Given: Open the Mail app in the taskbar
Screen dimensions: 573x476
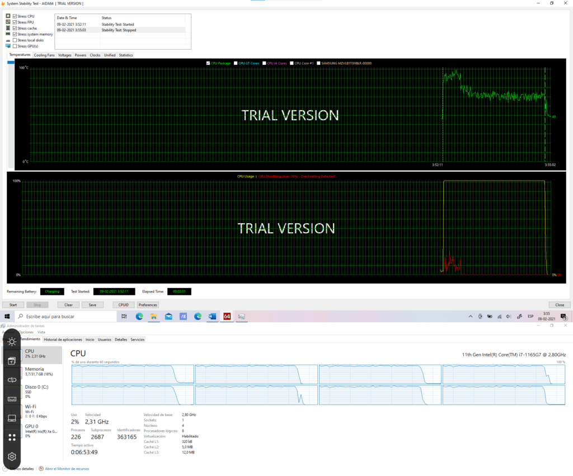Looking at the screenshot, I should coord(168,317).
